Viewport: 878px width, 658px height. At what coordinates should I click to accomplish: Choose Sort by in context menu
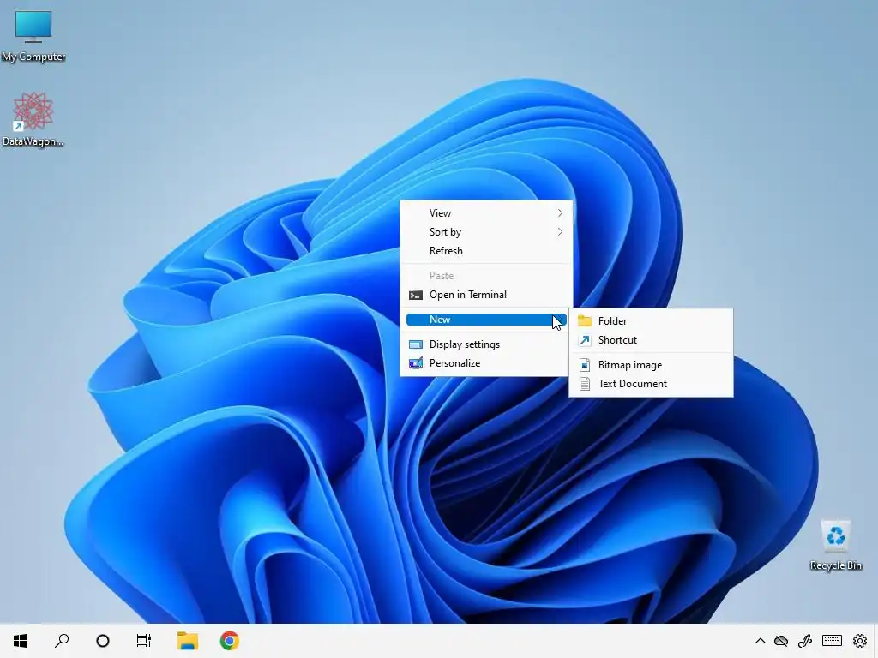click(486, 231)
